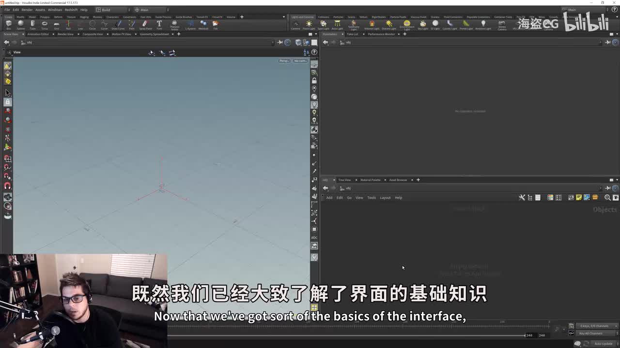Viewport: 620px width, 348px height.
Task: Select the Spray Paint shelf tool
Action: point(145,25)
